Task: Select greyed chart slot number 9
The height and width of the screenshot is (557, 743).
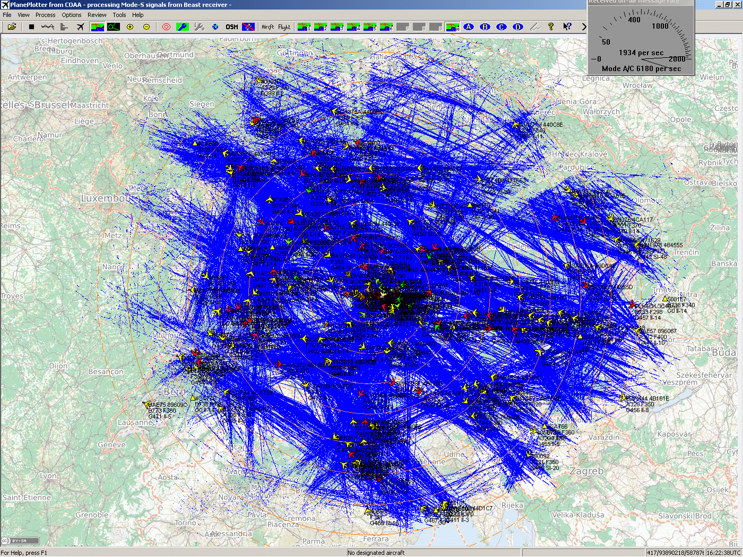Action: (x=436, y=27)
